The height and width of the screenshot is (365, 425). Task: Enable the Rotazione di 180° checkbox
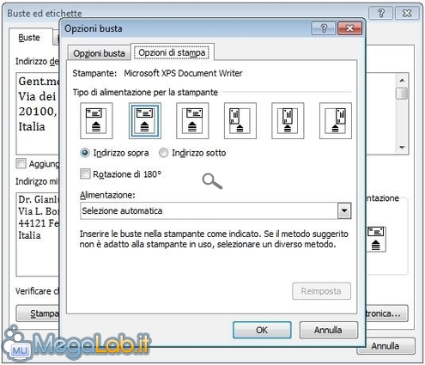pyautogui.click(x=85, y=173)
